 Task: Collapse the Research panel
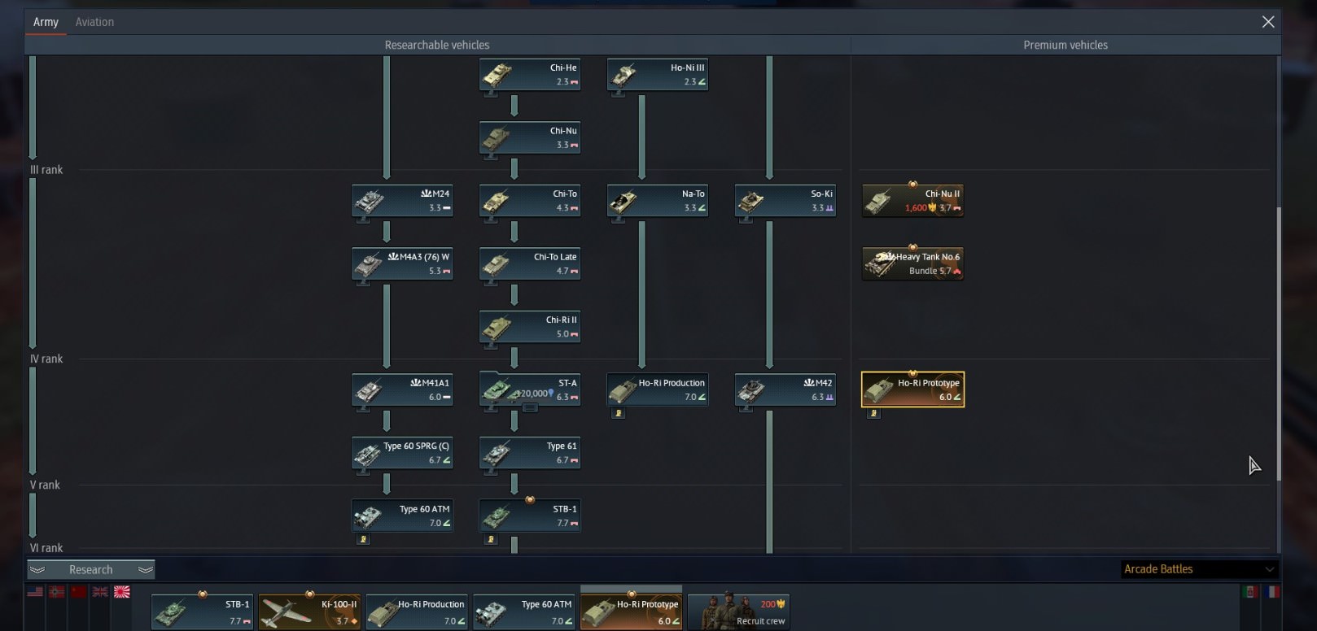tap(91, 570)
